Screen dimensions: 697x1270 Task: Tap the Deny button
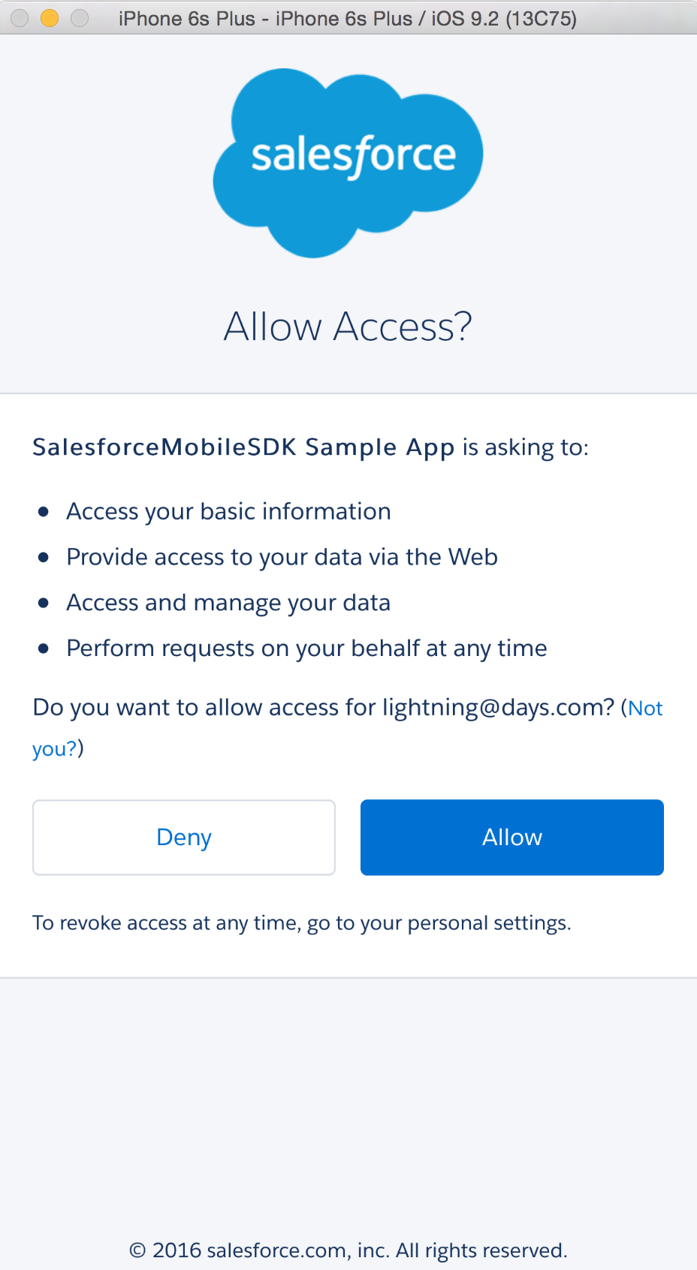click(x=184, y=837)
